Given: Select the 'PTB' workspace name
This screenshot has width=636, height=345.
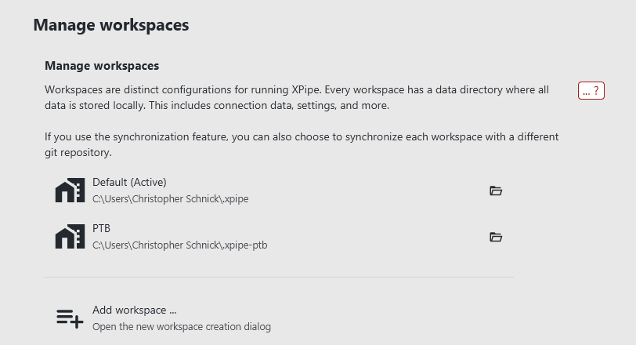Looking at the screenshot, I should pyautogui.click(x=102, y=229).
